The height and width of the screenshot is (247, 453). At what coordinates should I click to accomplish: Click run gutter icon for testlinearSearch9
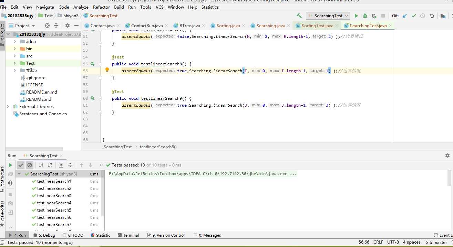coord(92,98)
